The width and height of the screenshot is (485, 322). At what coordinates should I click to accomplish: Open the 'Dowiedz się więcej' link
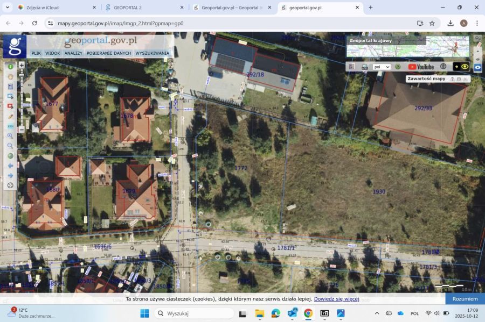pos(336,299)
